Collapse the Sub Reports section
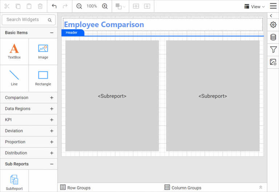279x192 pixels. pyautogui.click(x=29, y=164)
